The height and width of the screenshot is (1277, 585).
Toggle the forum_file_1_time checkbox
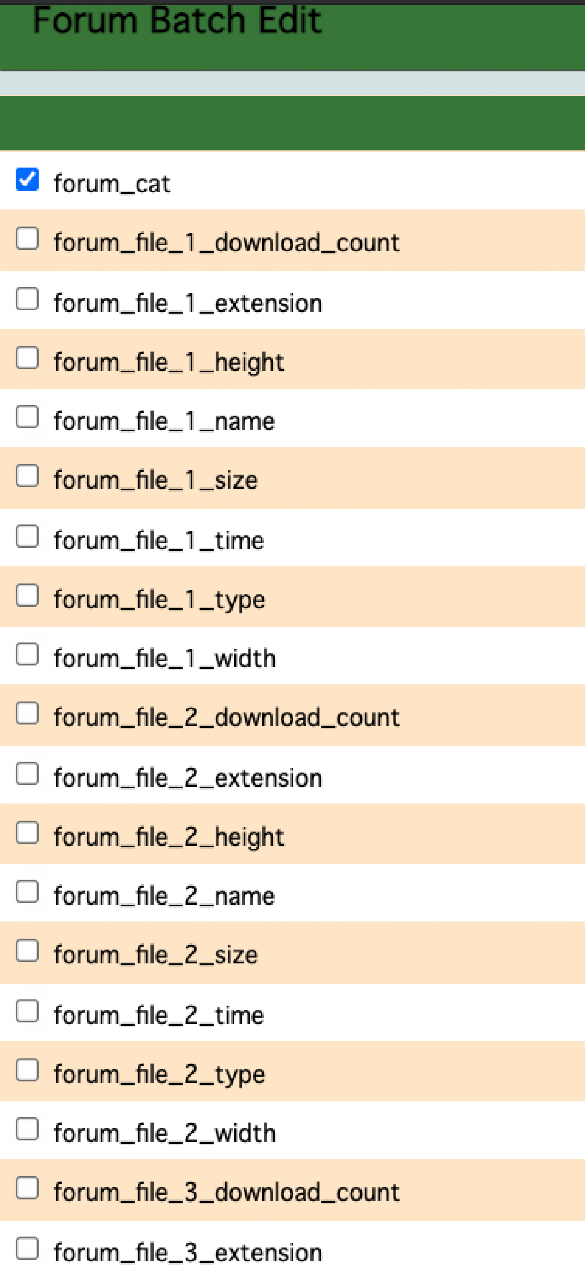[x=27, y=537]
